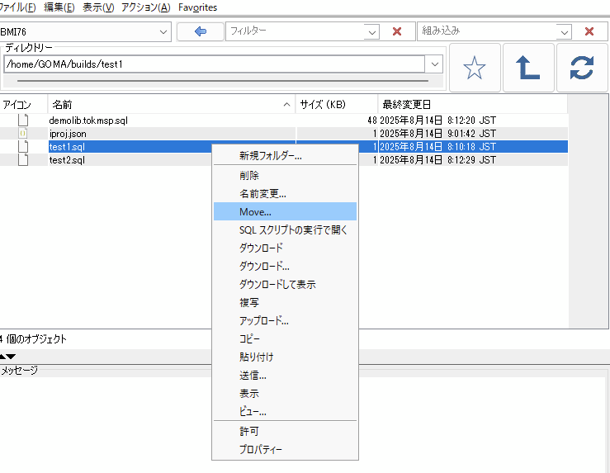Viewport: 610px width, 473px height.
Task: Click size value 48 for demolib.tokmsp.sql
Action: 372,121
